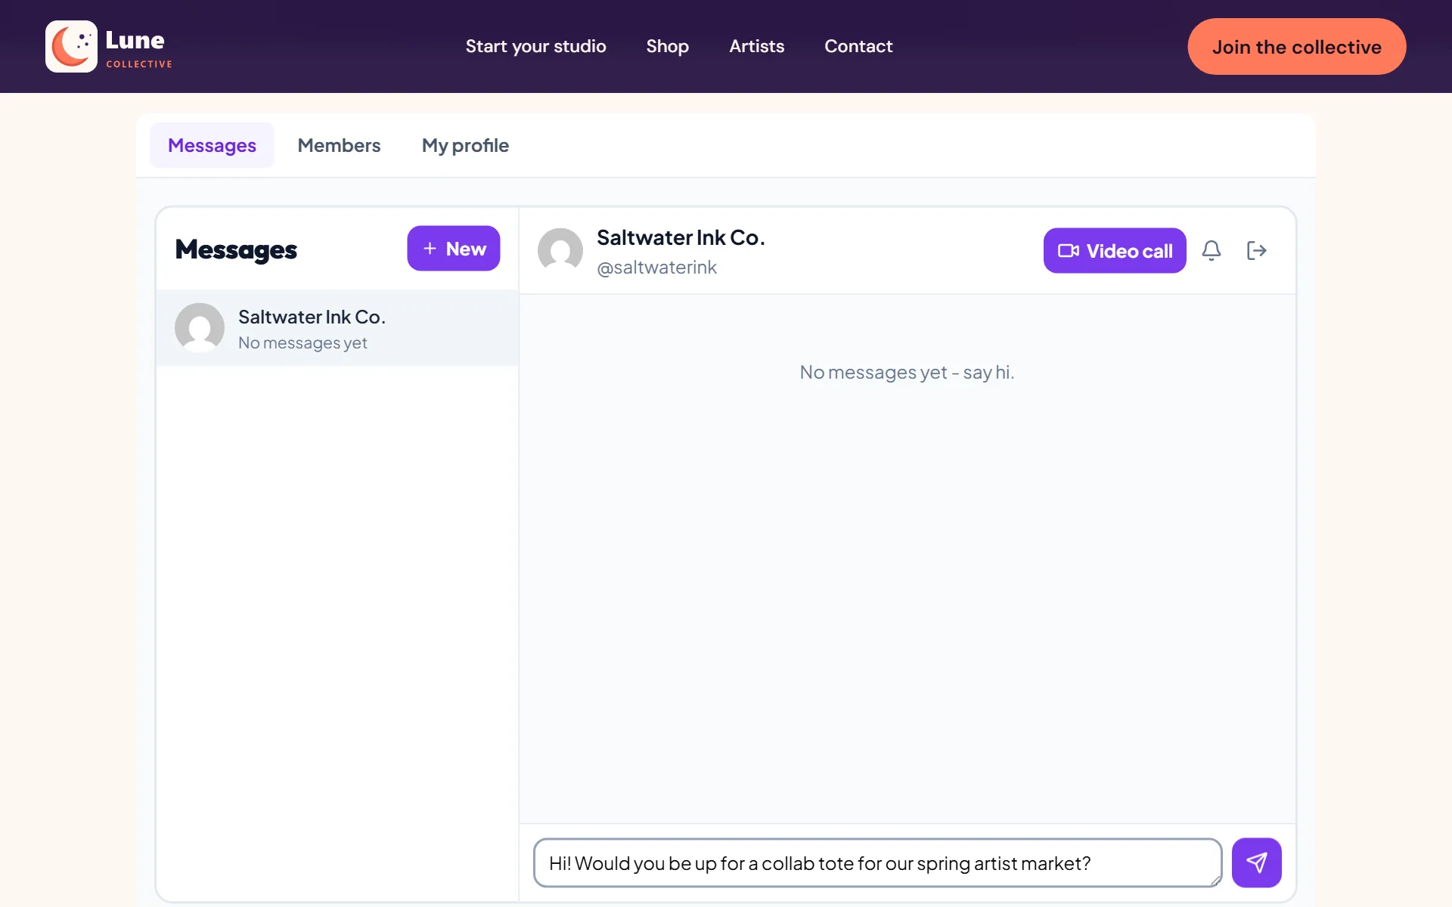Click Saltwater Ink Co. title in chat header

pos(681,237)
